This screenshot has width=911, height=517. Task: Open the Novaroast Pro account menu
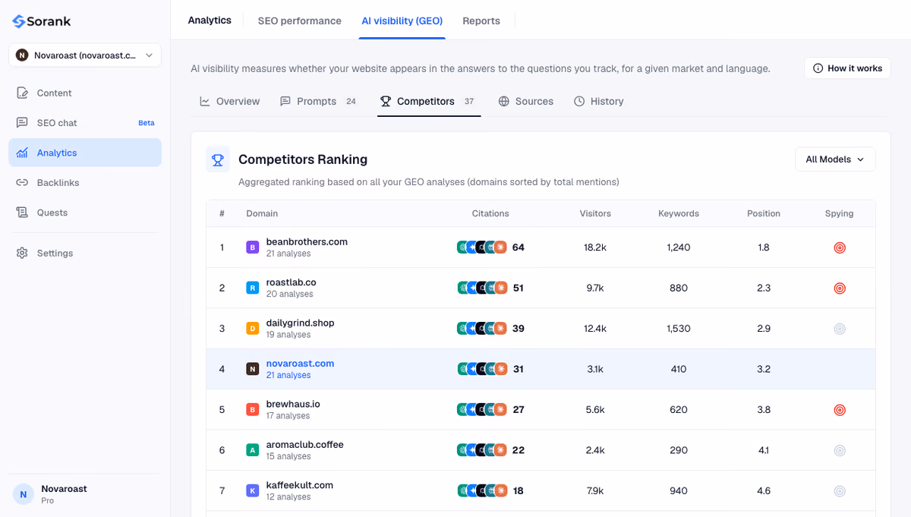click(85, 494)
